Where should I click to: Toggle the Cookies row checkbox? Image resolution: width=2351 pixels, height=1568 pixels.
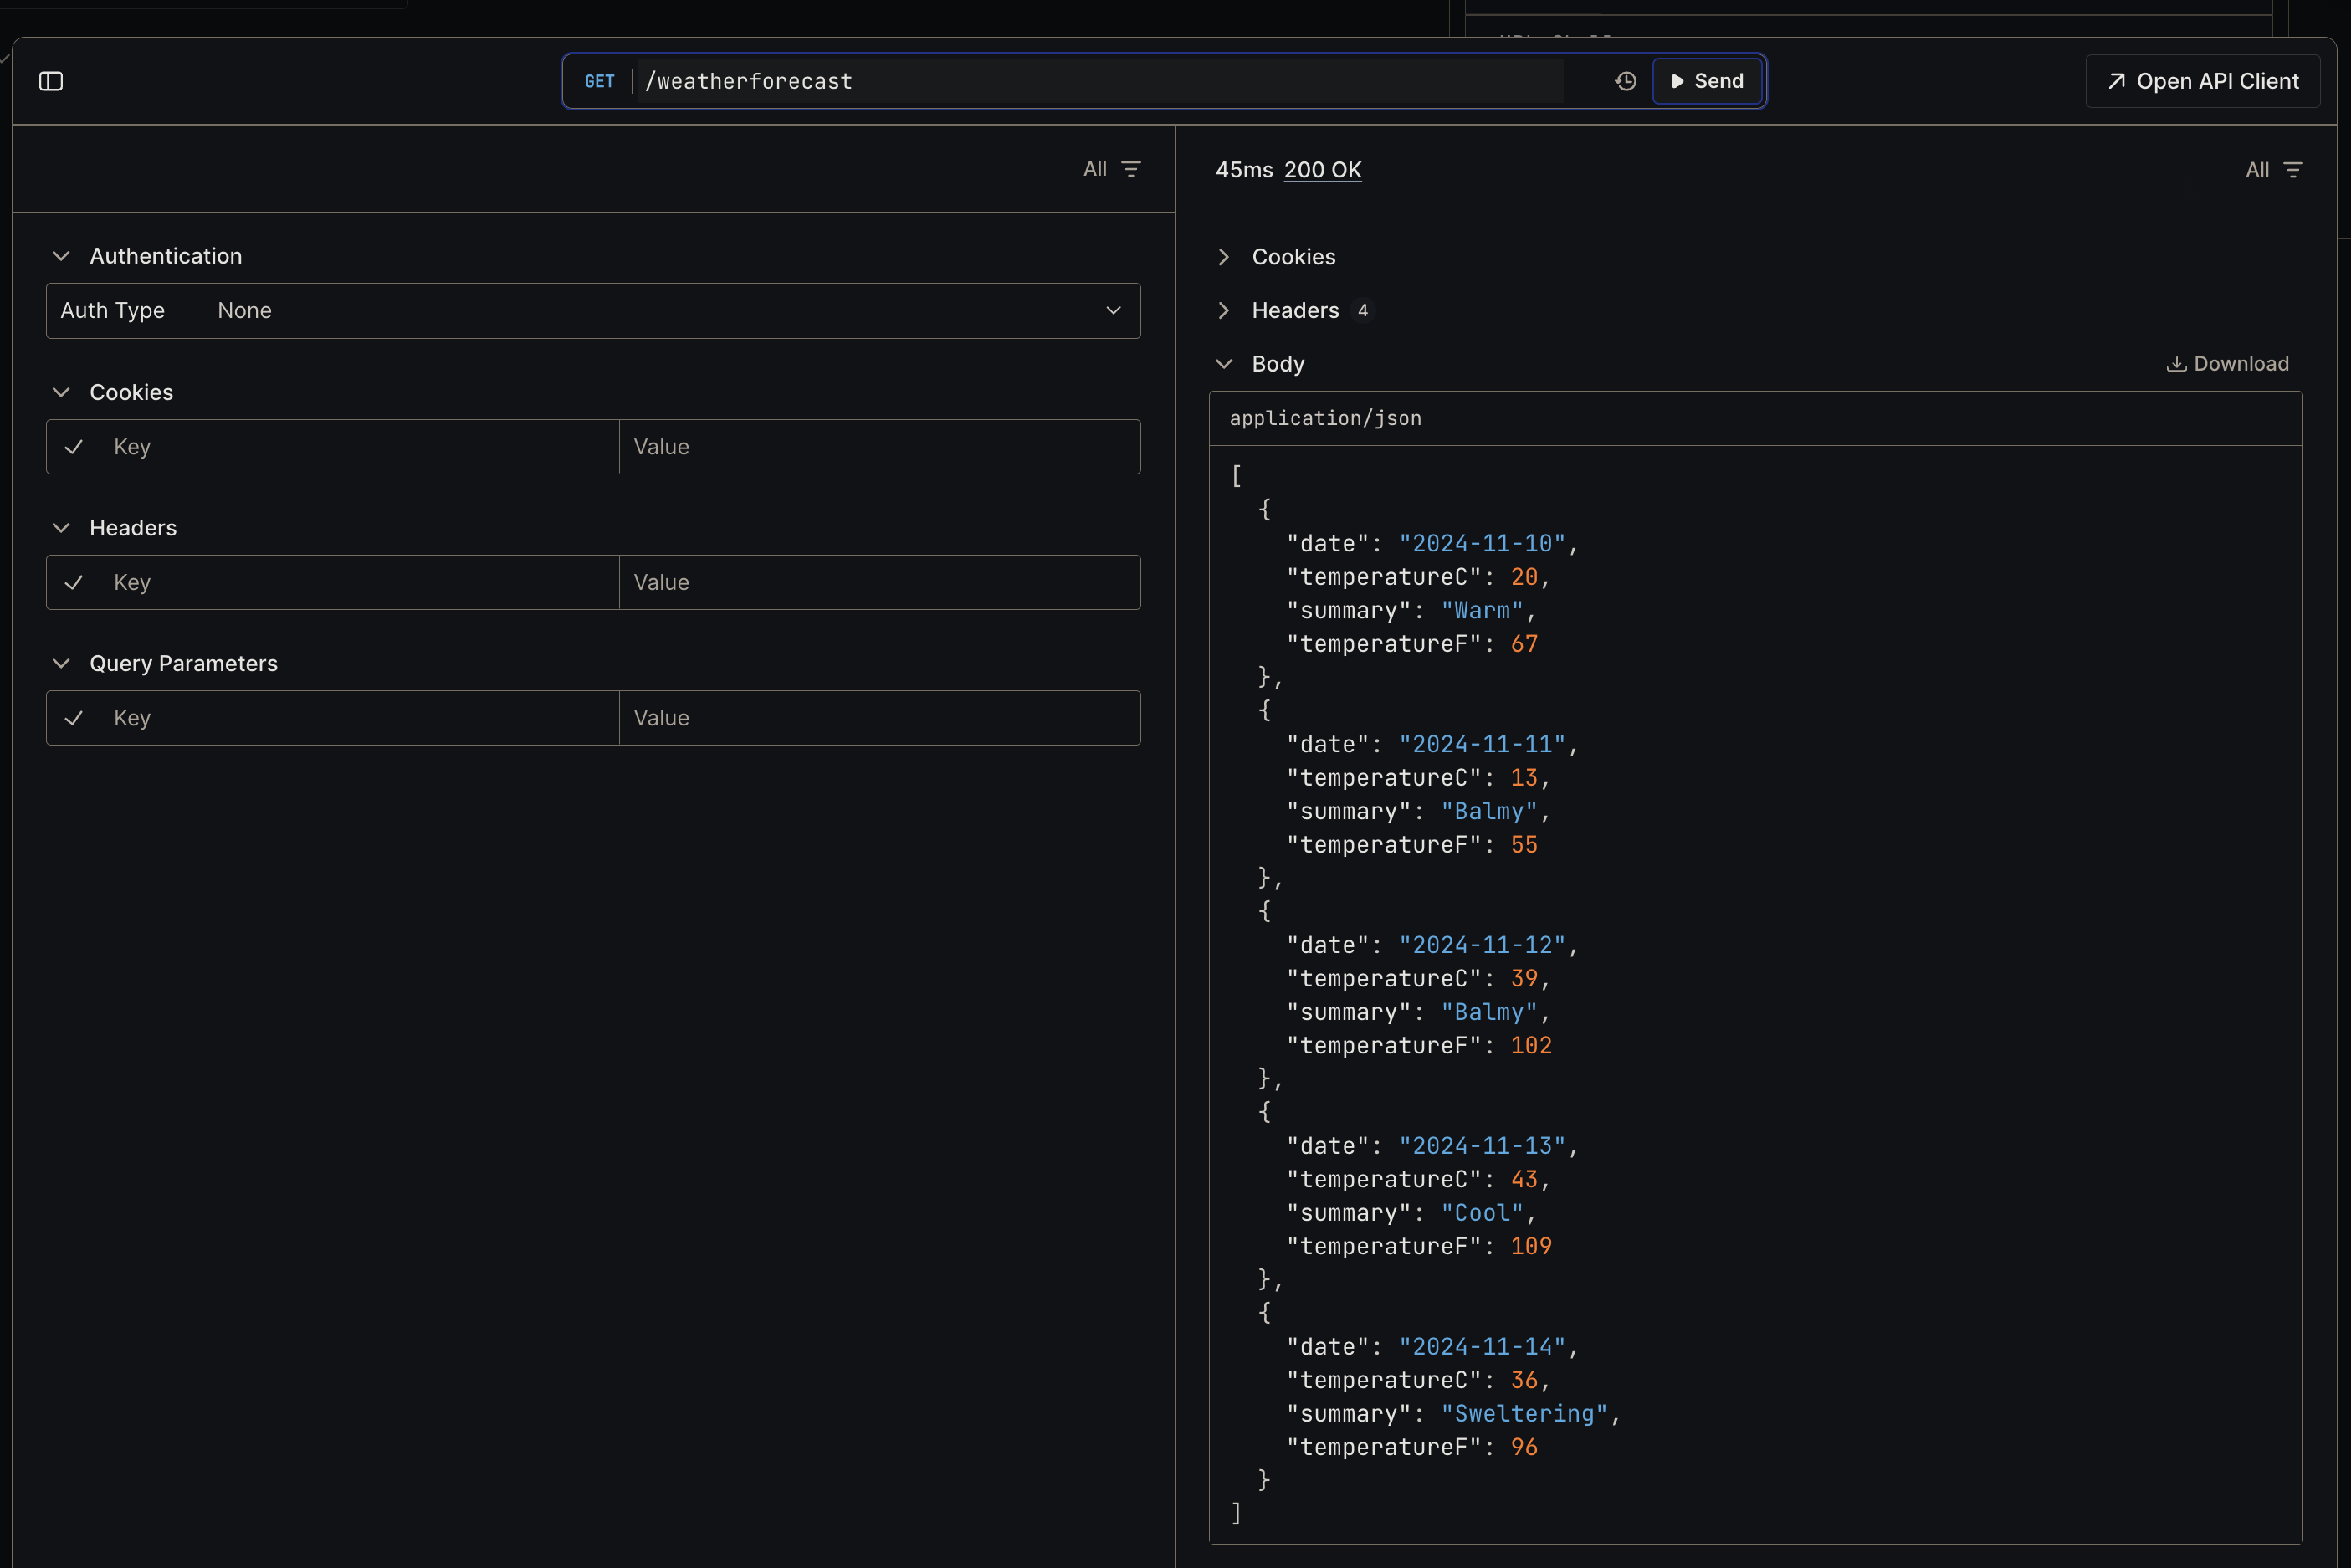(x=73, y=447)
